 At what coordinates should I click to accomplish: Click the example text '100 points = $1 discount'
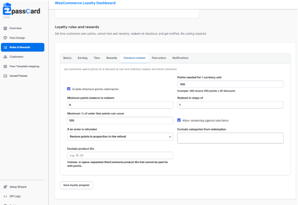tap(220, 91)
